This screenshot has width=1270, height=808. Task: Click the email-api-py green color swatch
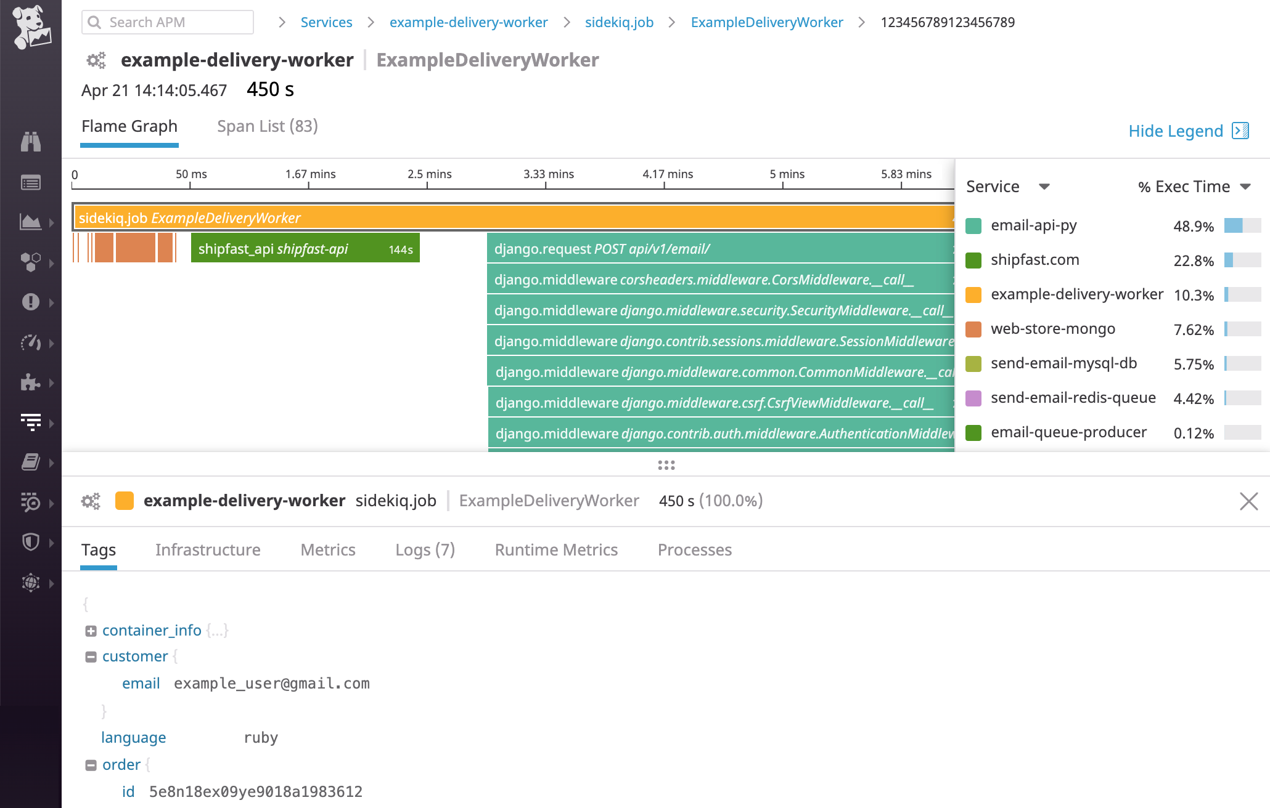[x=974, y=225]
